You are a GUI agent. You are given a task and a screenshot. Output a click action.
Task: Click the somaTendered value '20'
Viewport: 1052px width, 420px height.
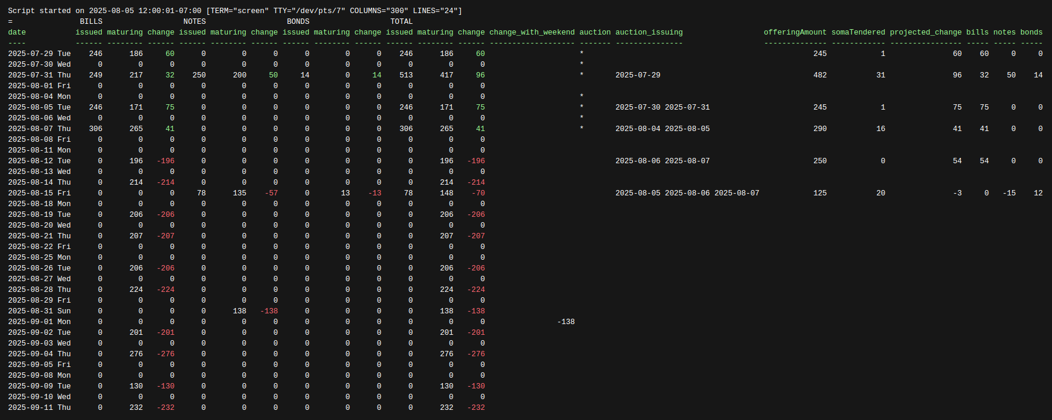[881, 193]
